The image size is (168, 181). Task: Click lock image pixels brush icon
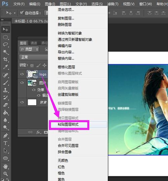pyautogui.click(x=38, y=65)
